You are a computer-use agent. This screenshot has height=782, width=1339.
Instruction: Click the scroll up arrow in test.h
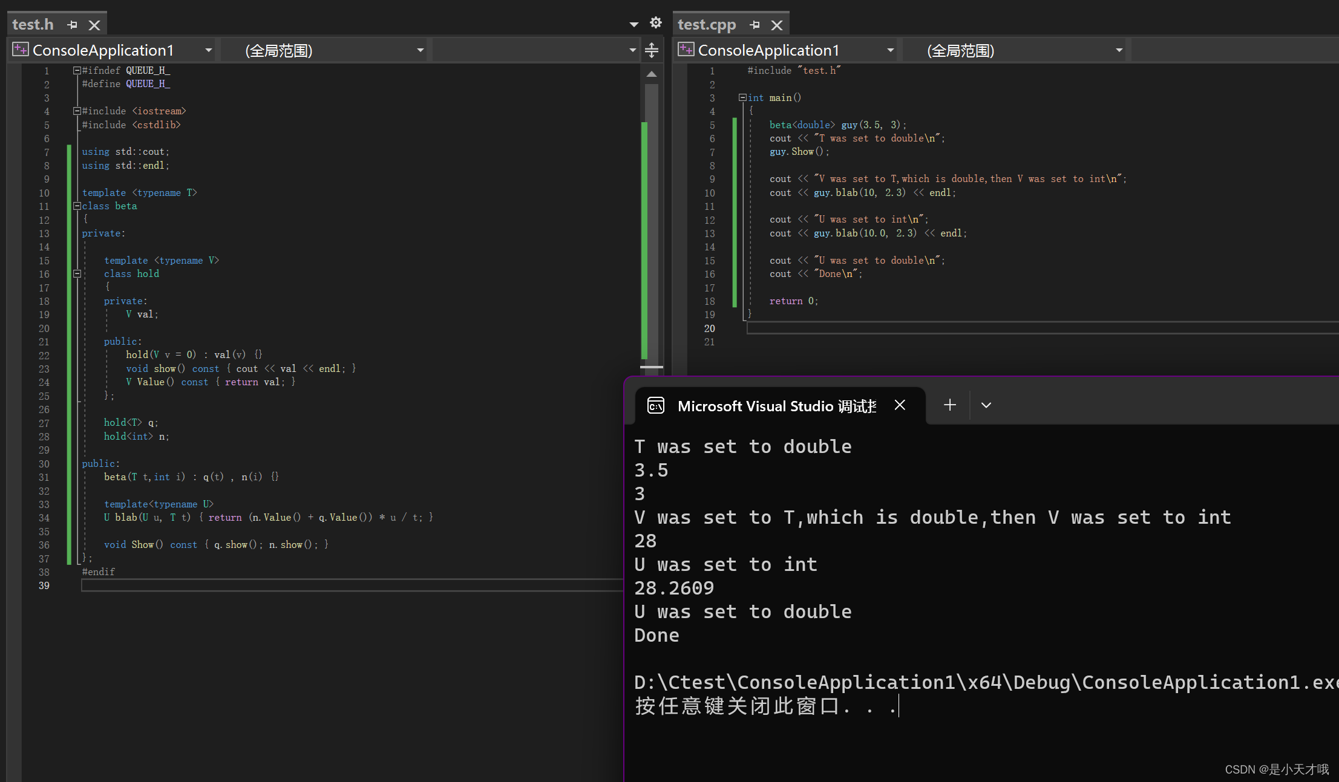tap(652, 74)
